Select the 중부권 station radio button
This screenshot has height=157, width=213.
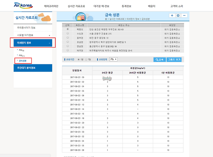(68, 37)
